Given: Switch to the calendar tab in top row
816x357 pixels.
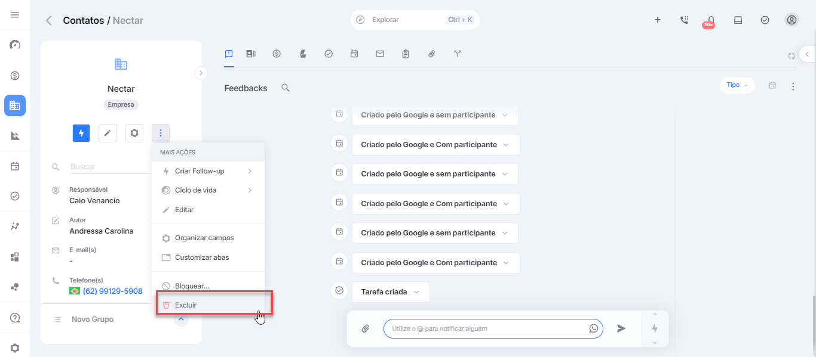Looking at the screenshot, I should coord(354,54).
